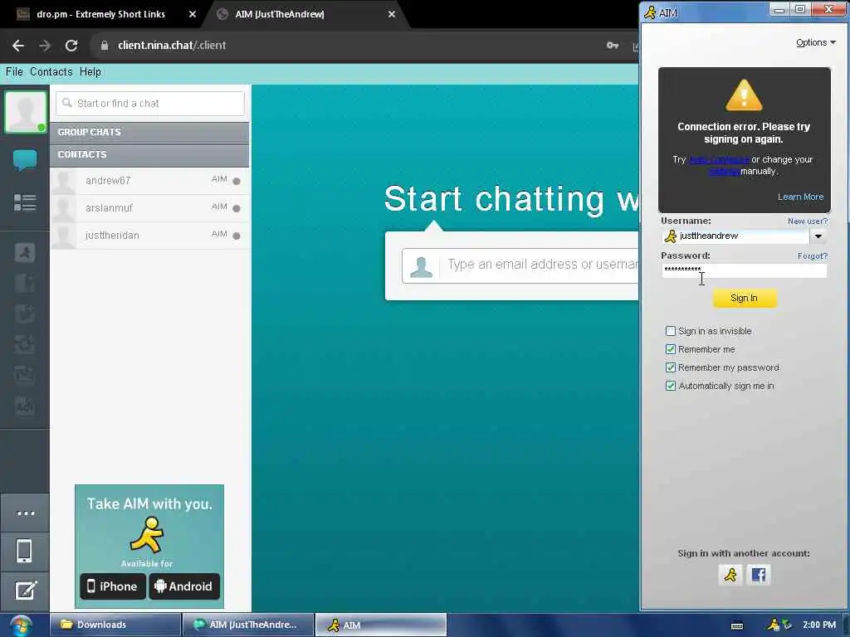850x637 pixels.
Task: Click the person icon in email address field
Action: point(421,266)
